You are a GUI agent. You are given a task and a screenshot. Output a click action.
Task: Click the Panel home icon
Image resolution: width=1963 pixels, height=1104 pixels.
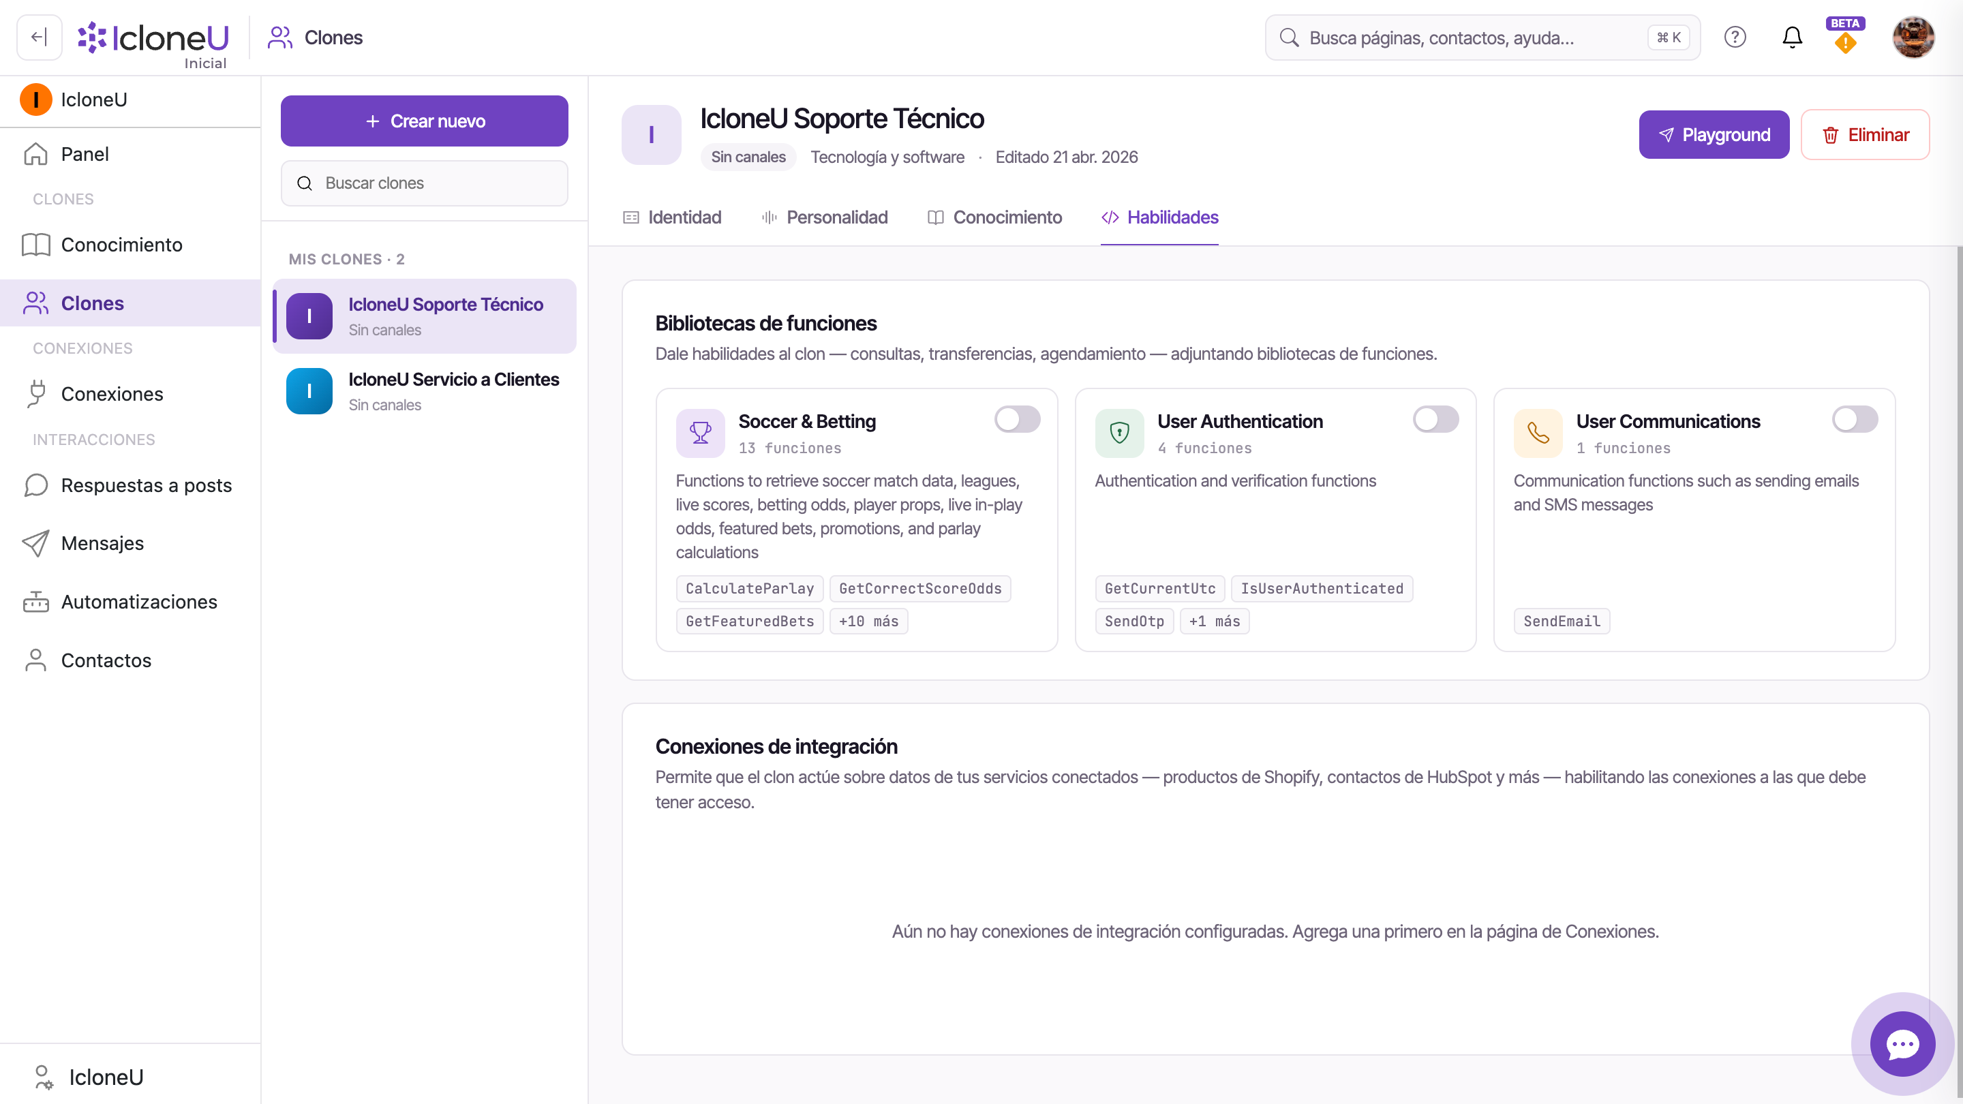pos(36,154)
